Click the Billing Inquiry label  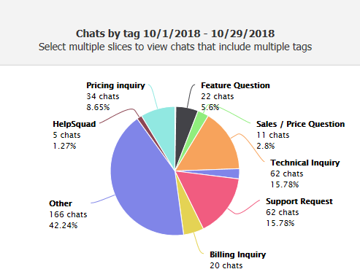point(238,254)
